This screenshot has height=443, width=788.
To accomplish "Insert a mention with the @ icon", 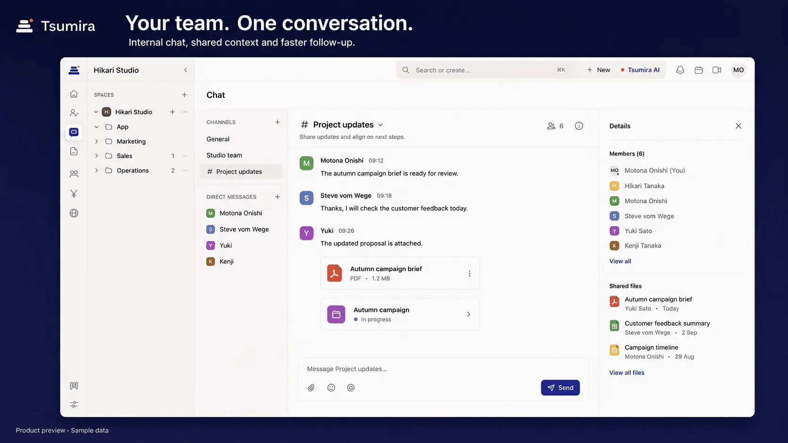I will (351, 387).
